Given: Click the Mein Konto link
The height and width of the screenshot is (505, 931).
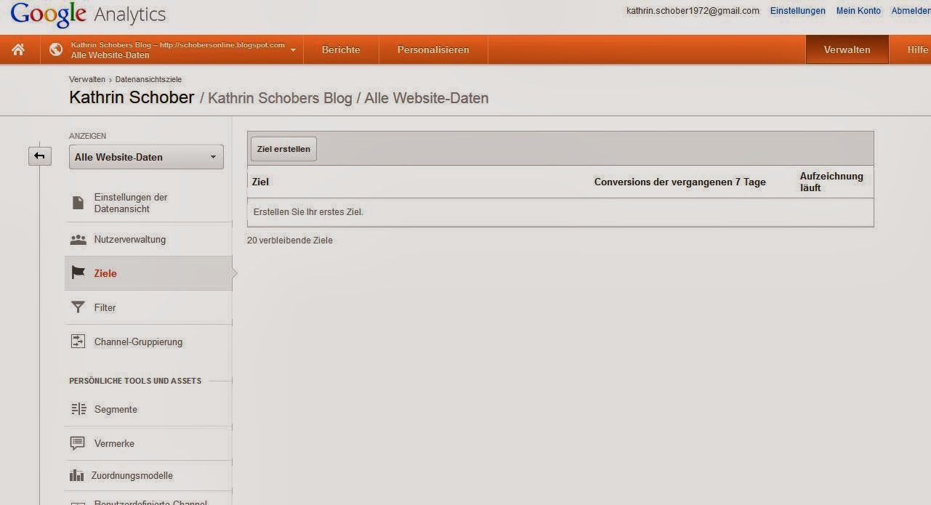Looking at the screenshot, I should 858,11.
